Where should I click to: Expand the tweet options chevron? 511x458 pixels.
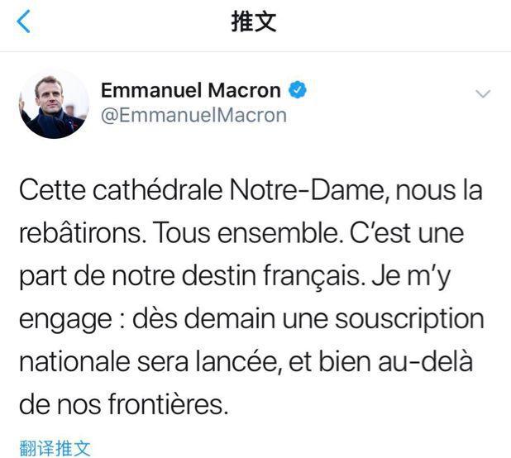point(482,94)
